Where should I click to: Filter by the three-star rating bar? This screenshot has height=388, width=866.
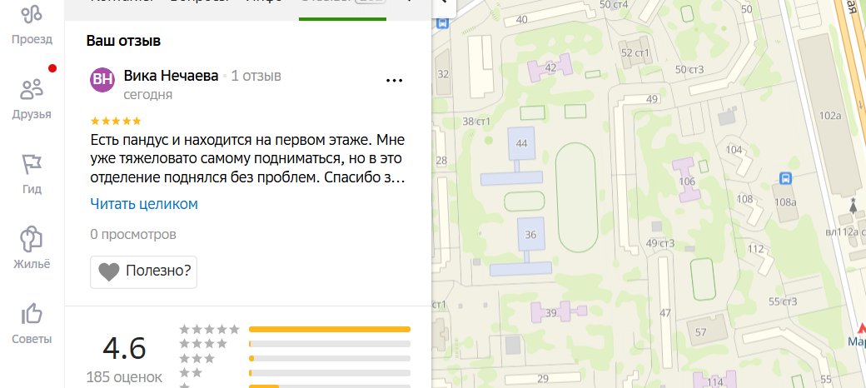pyautogui.click(x=330, y=359)
